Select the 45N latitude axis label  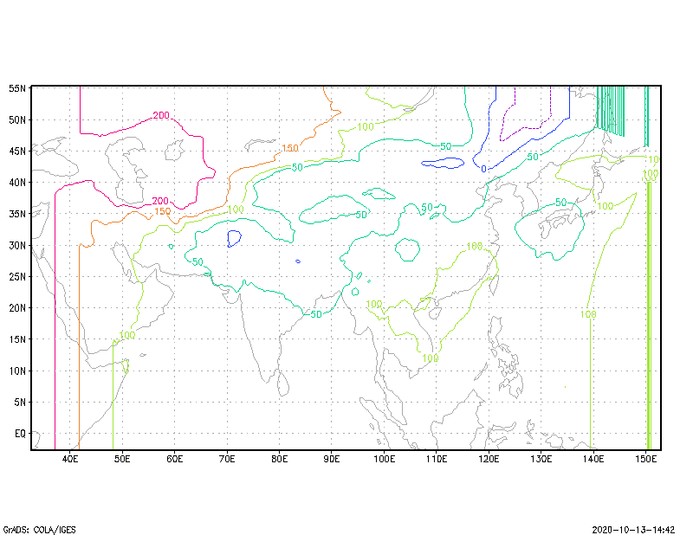click(17, 151)
